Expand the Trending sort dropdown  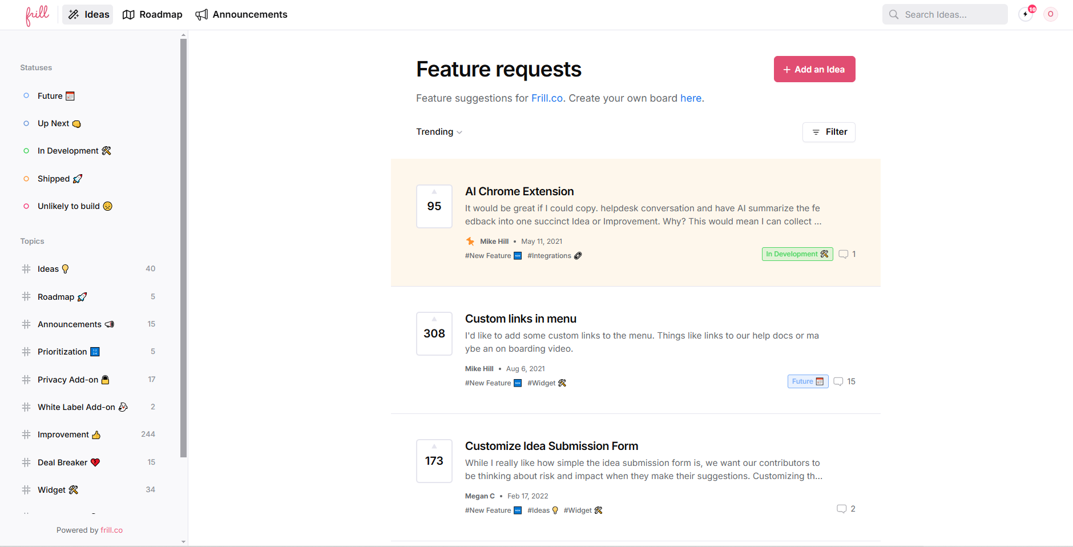[439, 132]
